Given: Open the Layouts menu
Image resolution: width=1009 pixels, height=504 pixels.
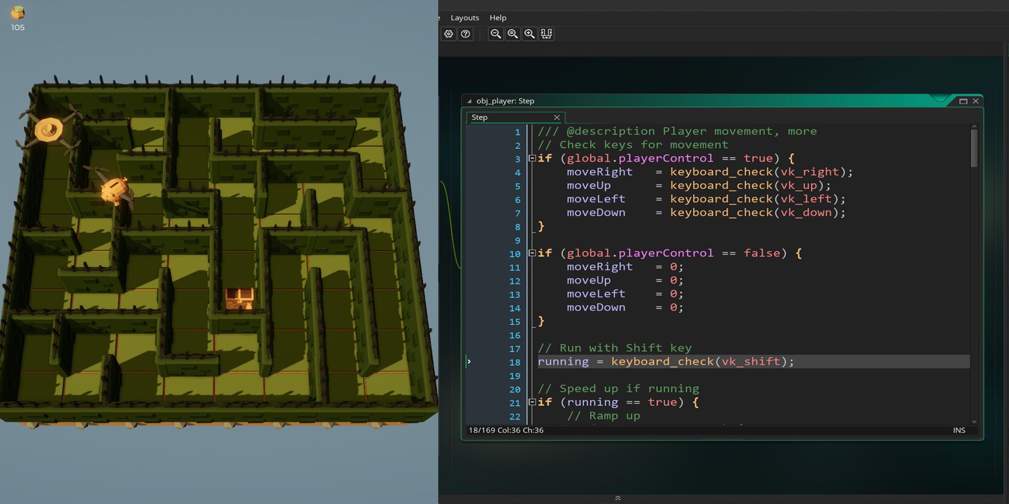Looking at the screenshot, I should pos(464,17).
